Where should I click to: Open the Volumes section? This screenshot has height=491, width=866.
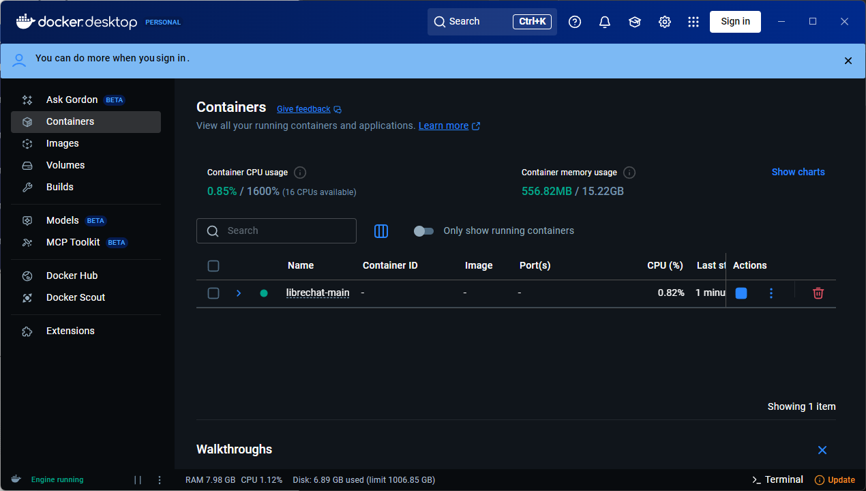(86, 165)
